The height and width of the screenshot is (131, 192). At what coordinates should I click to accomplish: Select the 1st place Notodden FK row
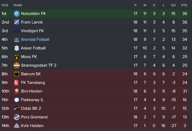pos(96,14)
